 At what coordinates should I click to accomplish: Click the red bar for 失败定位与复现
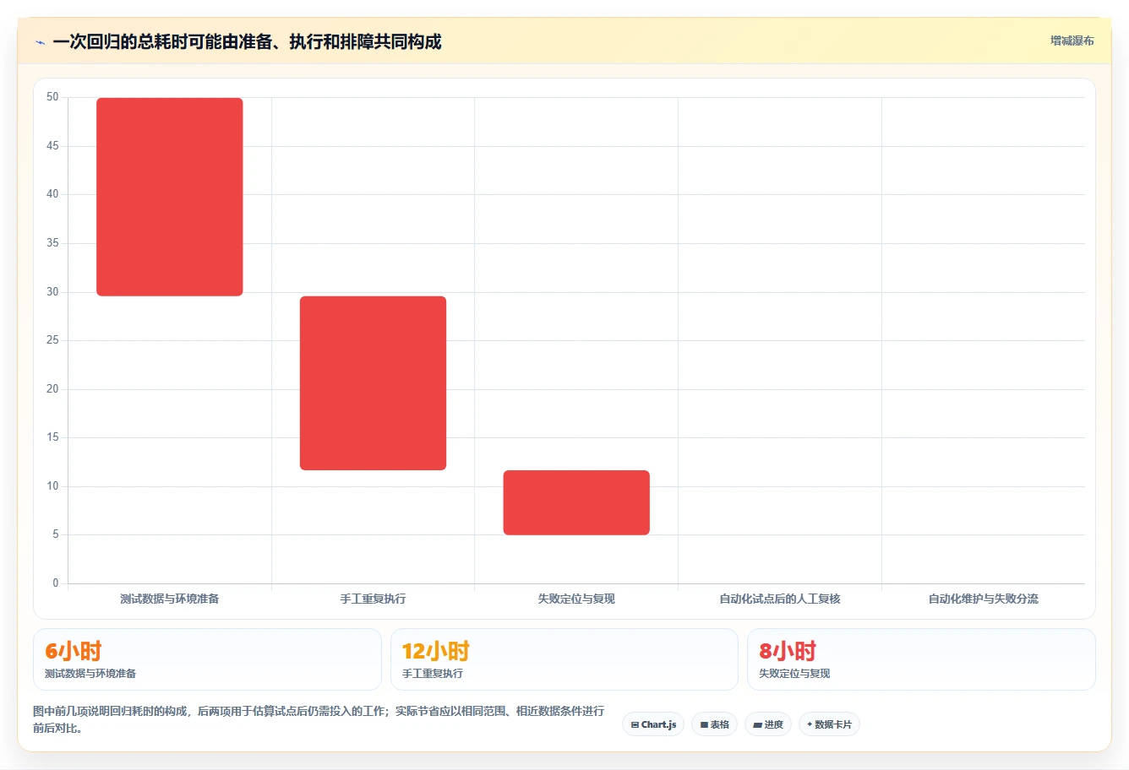pyautogui.click(x=576, y=502)
